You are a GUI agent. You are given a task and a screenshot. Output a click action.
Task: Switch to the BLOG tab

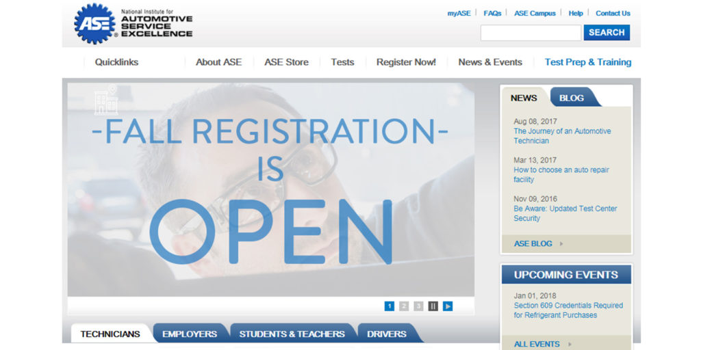coord(572,98)
